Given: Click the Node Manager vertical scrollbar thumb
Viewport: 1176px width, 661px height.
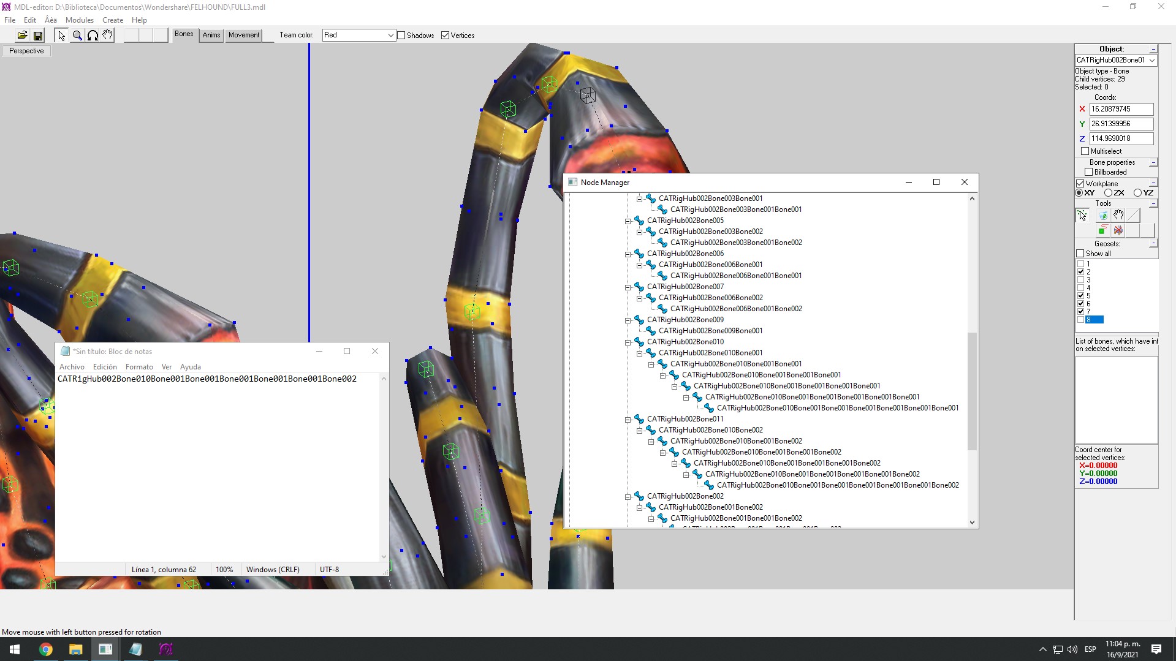Looking at the screenshot, I should point(972,391).
